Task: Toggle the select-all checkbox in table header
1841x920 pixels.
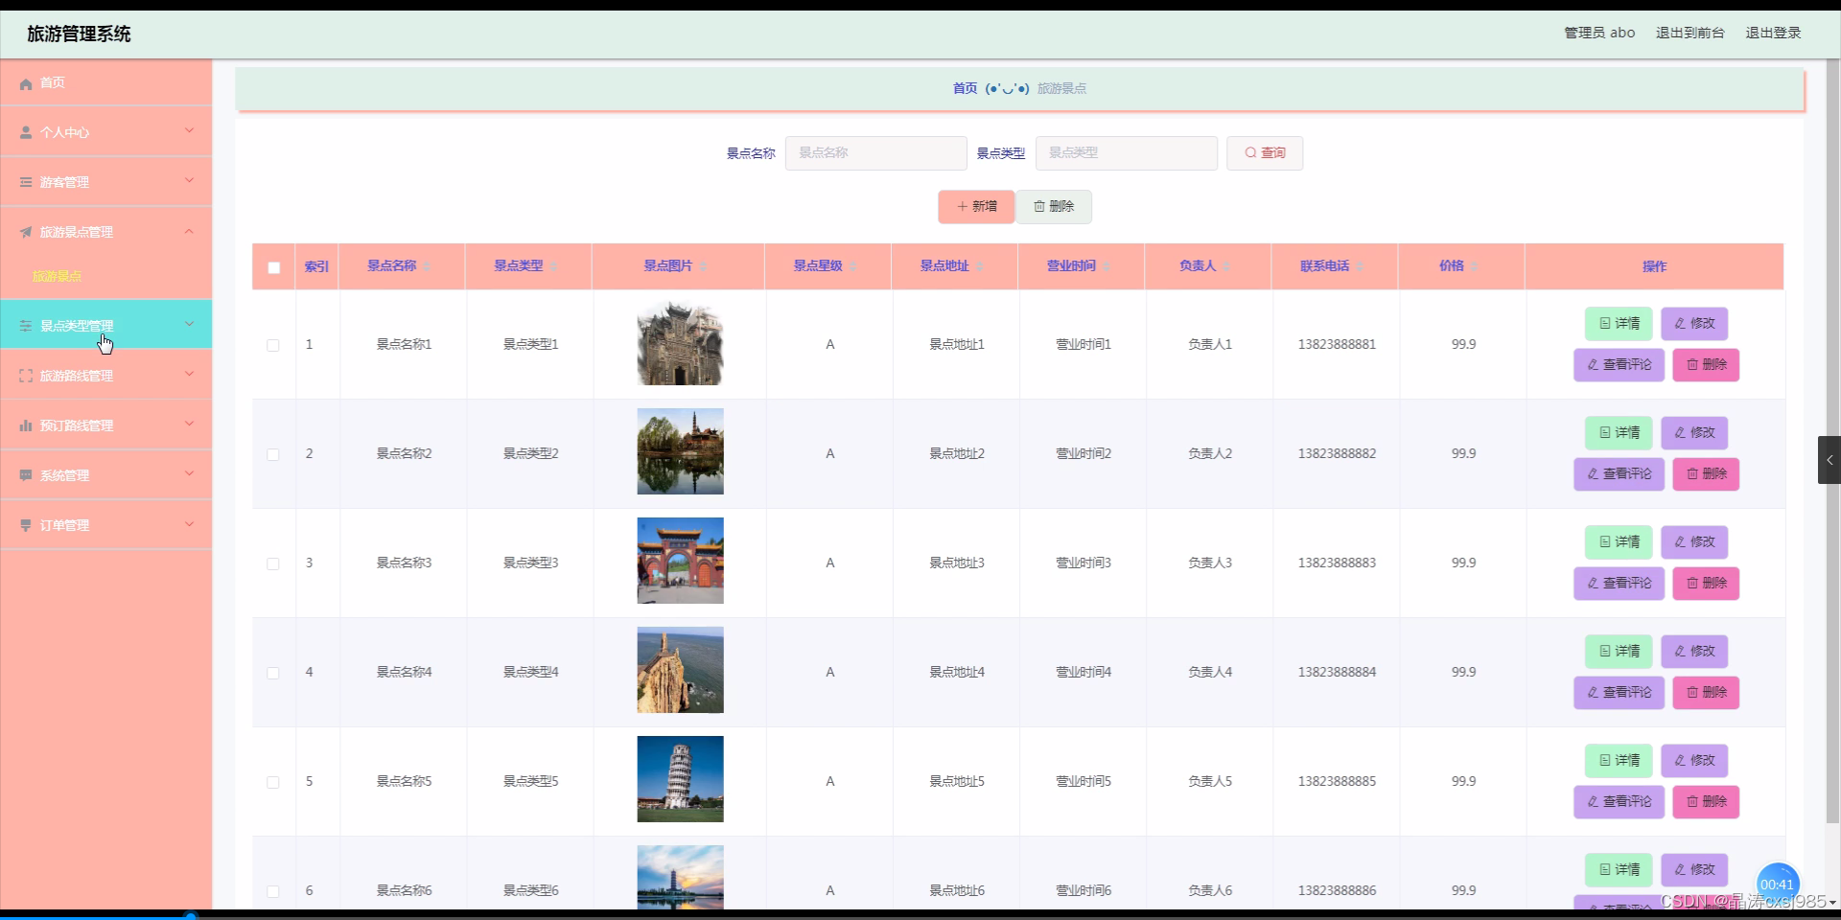Action: pyautogui.click(x=272, y=268)
